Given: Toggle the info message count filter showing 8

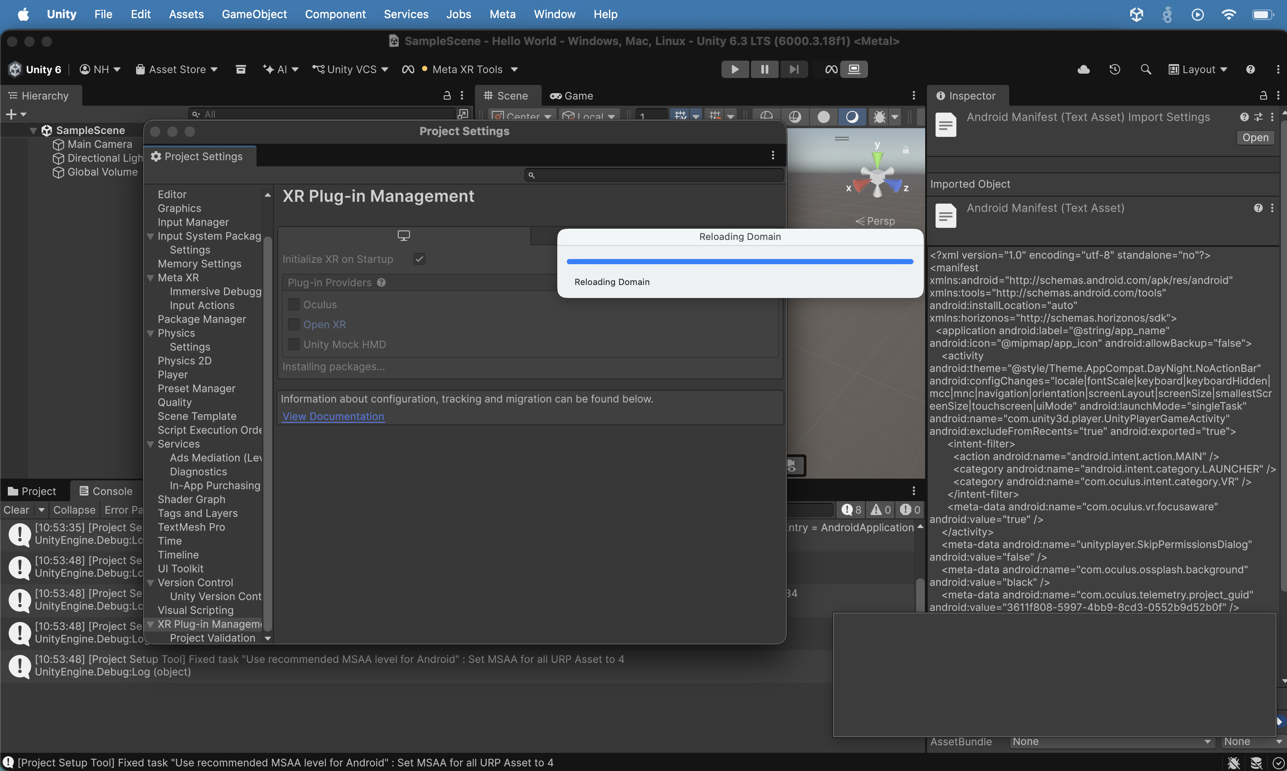Looking at the screenshot, I should [852, 510].
